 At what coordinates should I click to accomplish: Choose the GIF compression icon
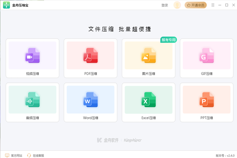click(x=206, y=55)
